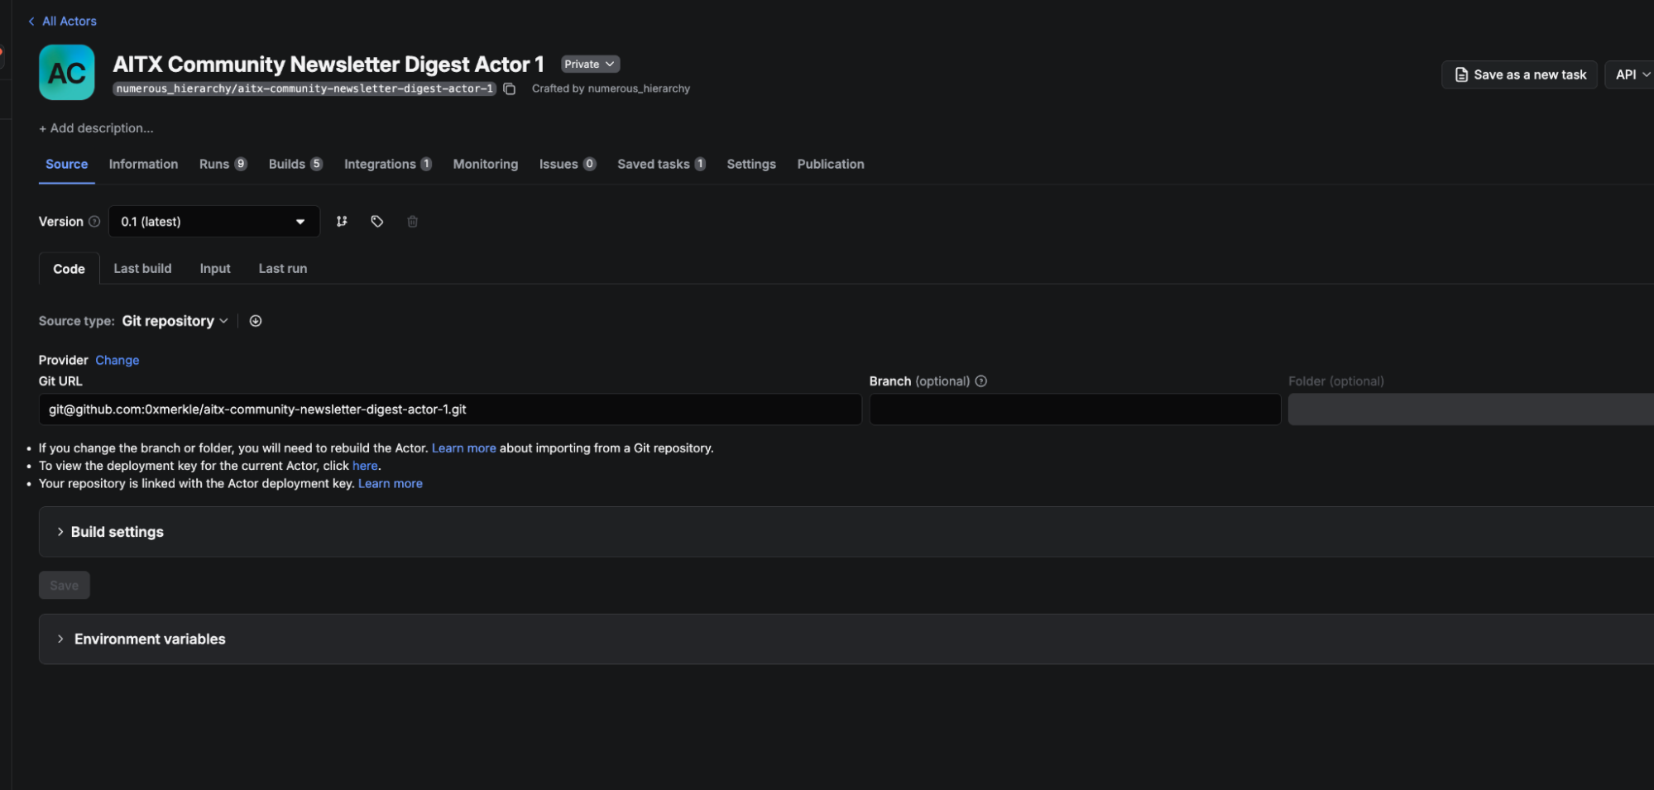Image resolution: width=1654 pixels, height=790 pixels.
Task: Switch to the Source tab
Action: click(x=67, y=165)
